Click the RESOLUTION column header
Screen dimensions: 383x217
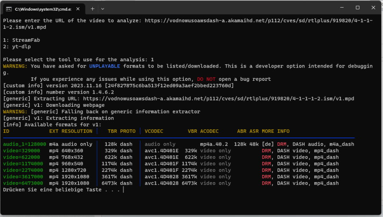click(77, 131)
